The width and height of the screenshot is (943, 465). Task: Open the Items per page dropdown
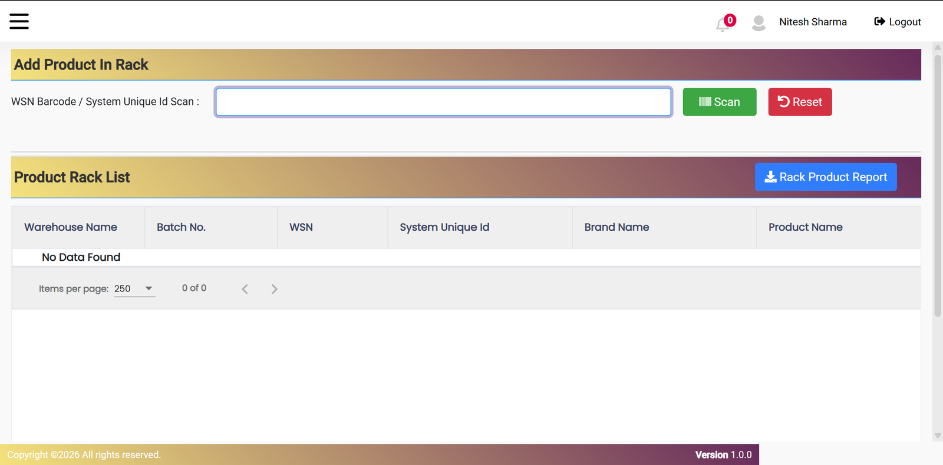tap(134, 288)
